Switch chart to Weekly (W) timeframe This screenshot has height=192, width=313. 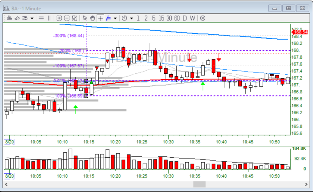pos(192,18)
